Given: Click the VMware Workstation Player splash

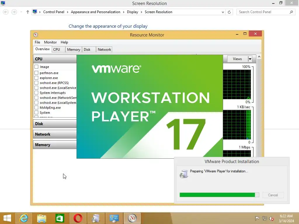Looking at the screenshot, I should point(150,106).
